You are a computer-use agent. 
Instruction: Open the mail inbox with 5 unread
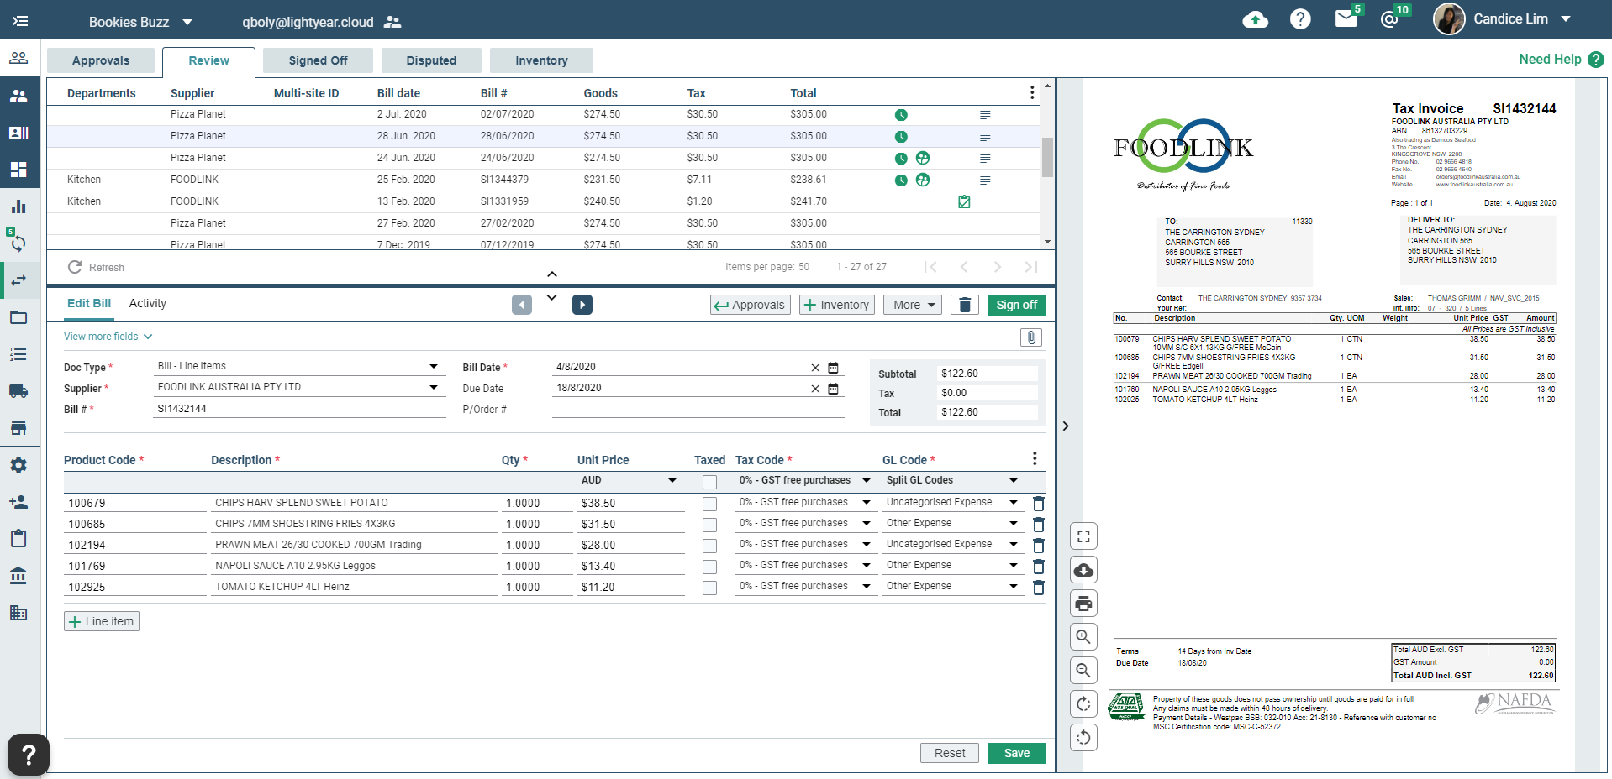[x=1346, y=18]
